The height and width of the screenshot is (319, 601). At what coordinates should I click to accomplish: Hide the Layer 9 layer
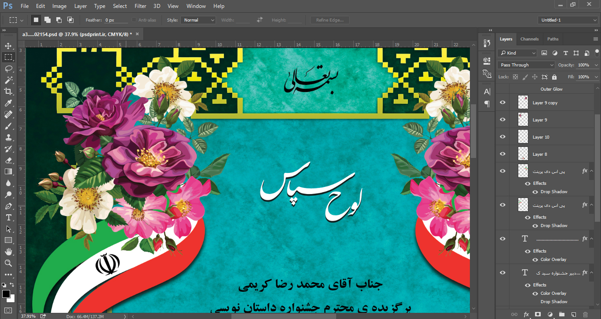[x=503, y=120]
